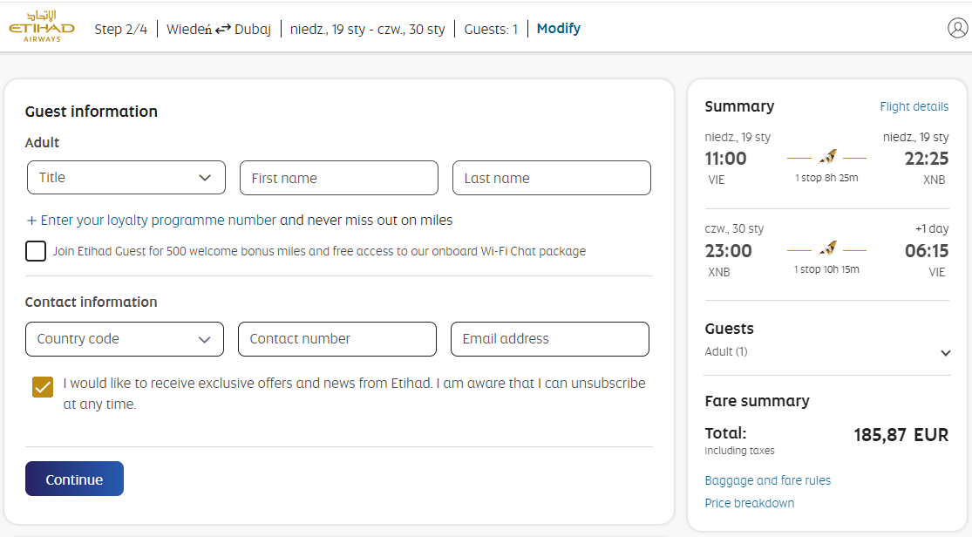Click the '1 stop 8h 25m' text
Viewport: 972px width, 537px height.
pos(827,178)
